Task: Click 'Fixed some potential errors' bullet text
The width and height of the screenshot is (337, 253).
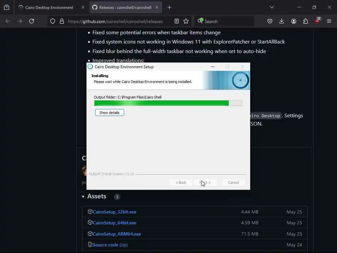Action: click(156, 33)
